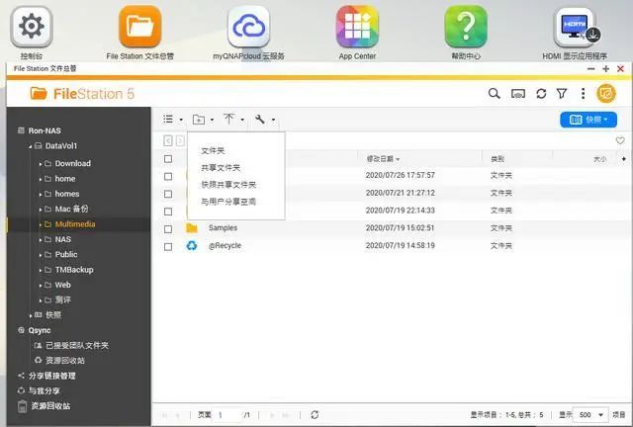The height and width of the screenshot is (427, 633).
Task: Check the box for the 17:57:57 row
Action: tap(168, 176)
